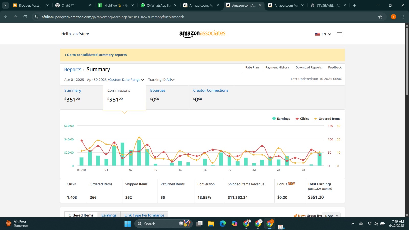Image resolution: width=409 pixels, height=230 pixels.
Task: Click the Amazon Associates logo
Action: pos(202,34)
